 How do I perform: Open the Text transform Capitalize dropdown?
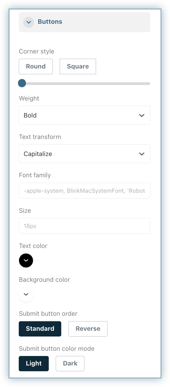[x=80, y=154]
